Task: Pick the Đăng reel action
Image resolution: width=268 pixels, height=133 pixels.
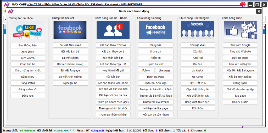Action: pos(28,96)
